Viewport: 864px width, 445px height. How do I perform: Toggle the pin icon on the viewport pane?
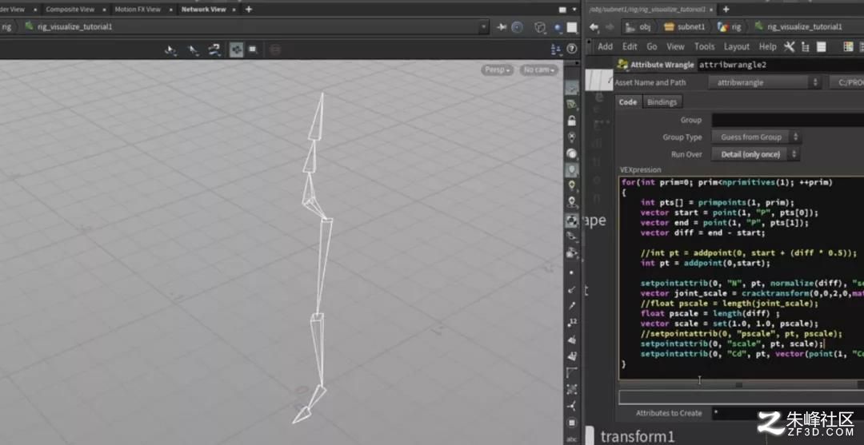502,26
